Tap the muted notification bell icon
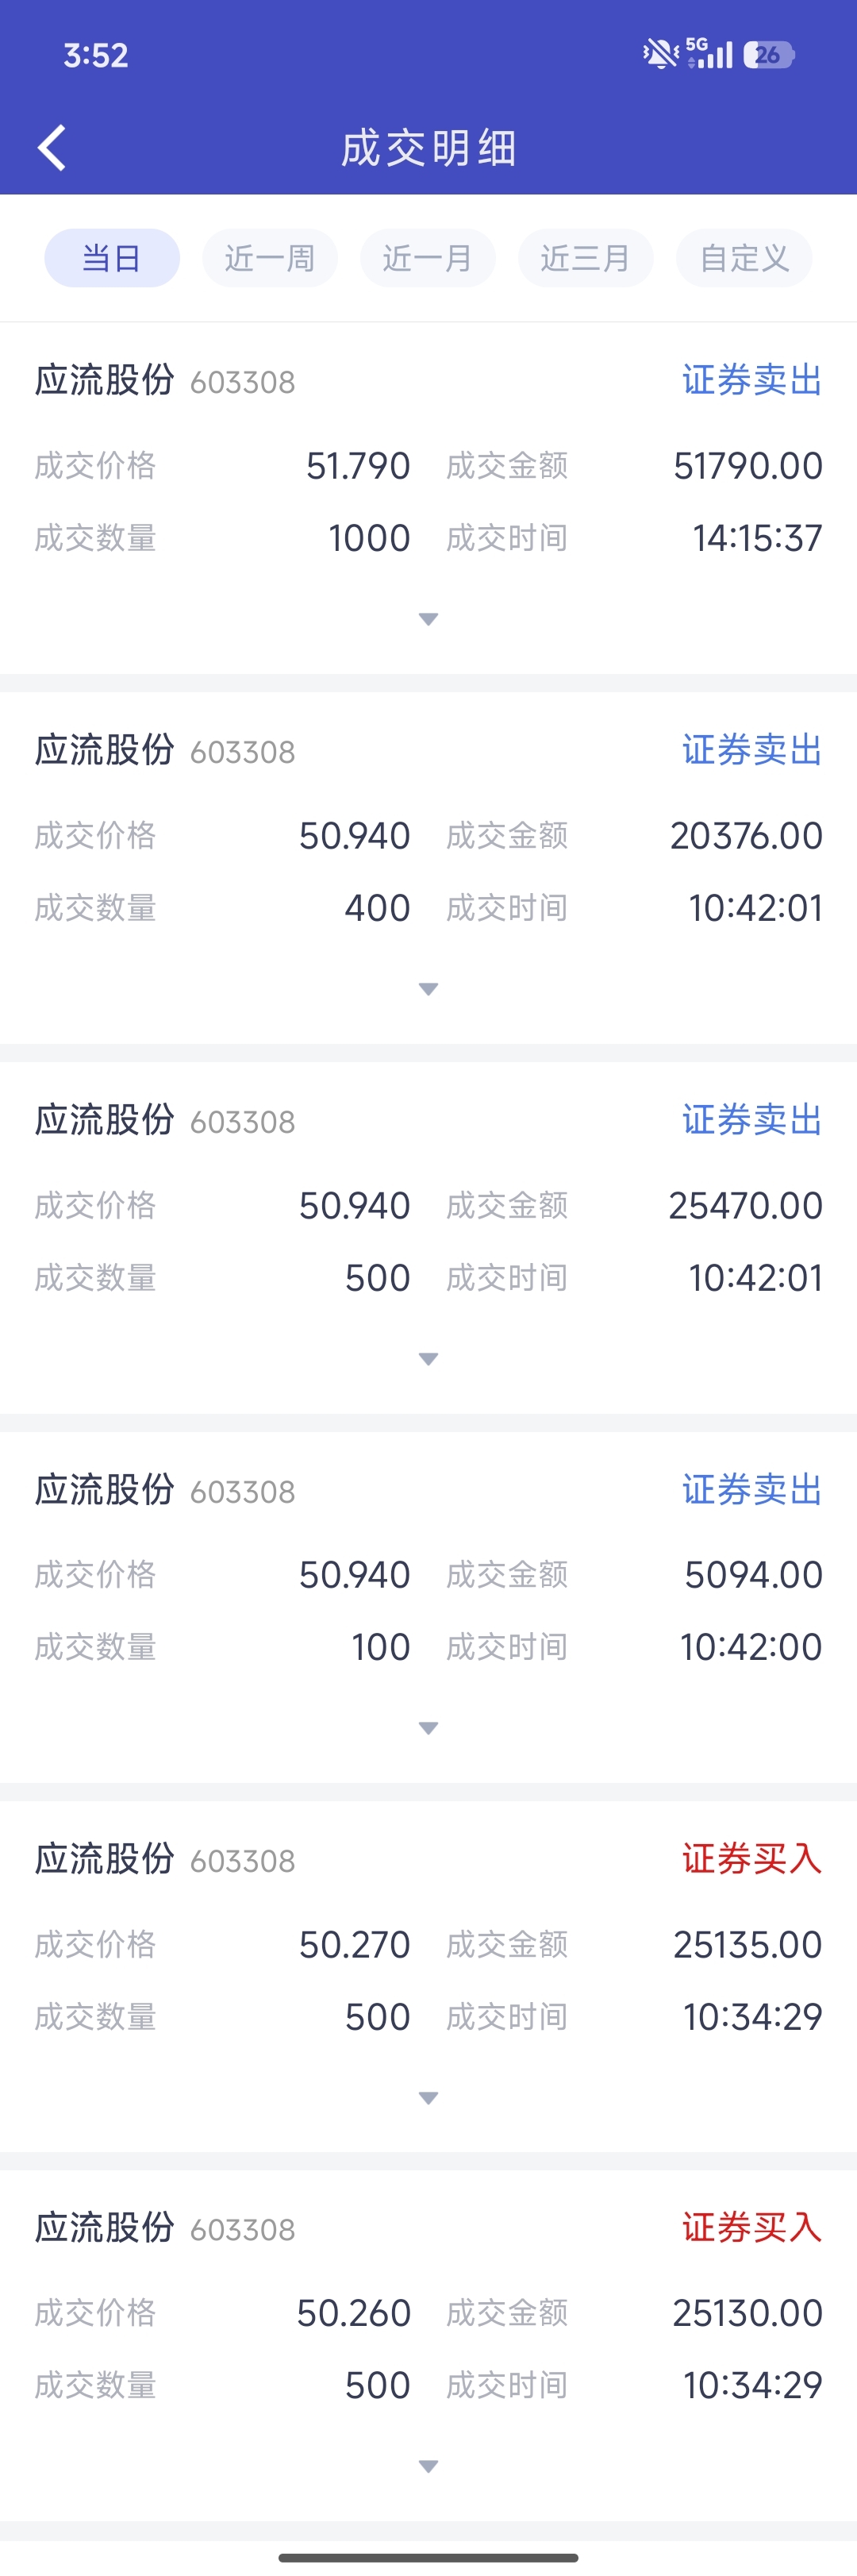The width and height of the screenshot is (857, 2576). (x=660, y=54)
